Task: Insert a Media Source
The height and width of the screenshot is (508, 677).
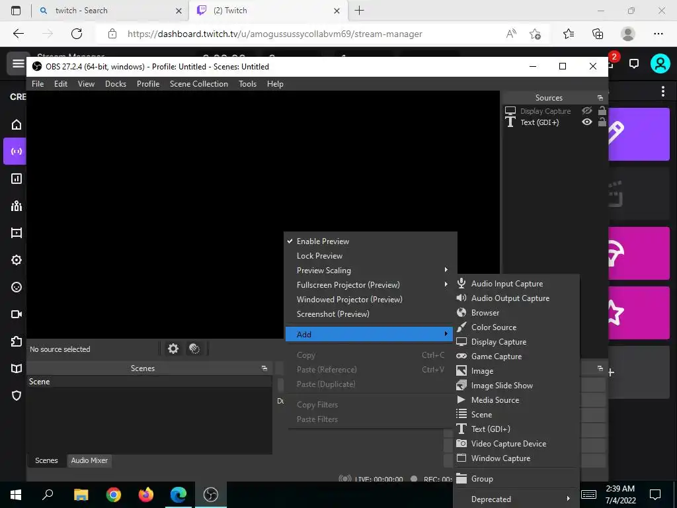Action: (516, 400)
